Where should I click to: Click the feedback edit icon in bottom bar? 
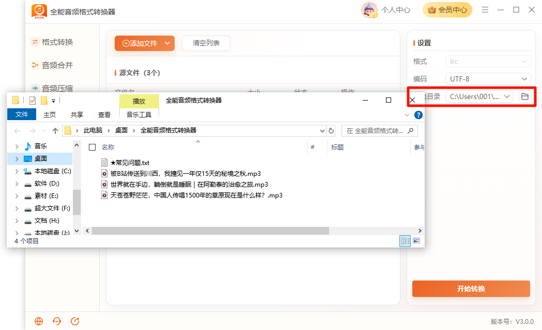[x=75, y=321]
